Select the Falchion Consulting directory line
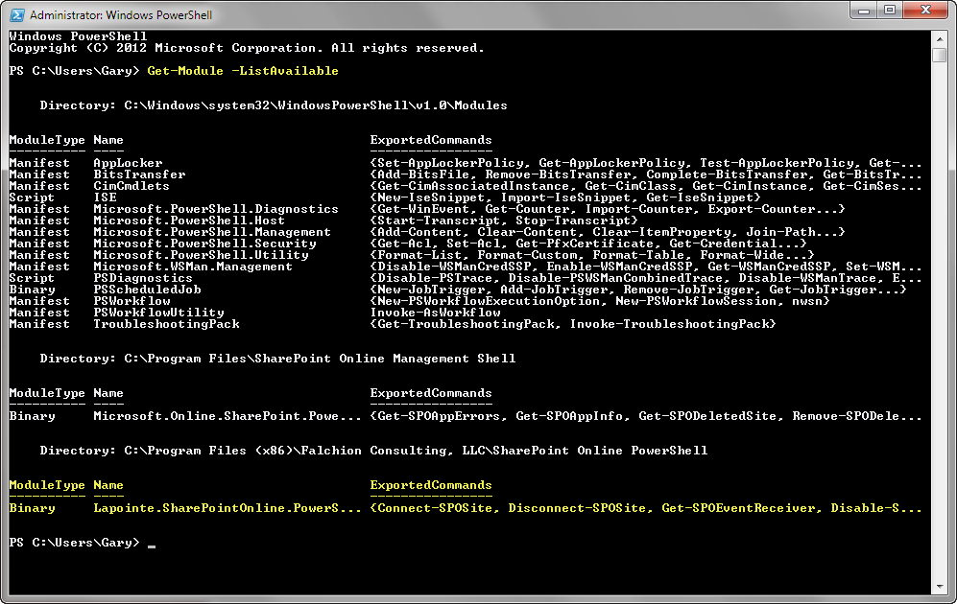This screenshot has height=604, width=957. 373,451
